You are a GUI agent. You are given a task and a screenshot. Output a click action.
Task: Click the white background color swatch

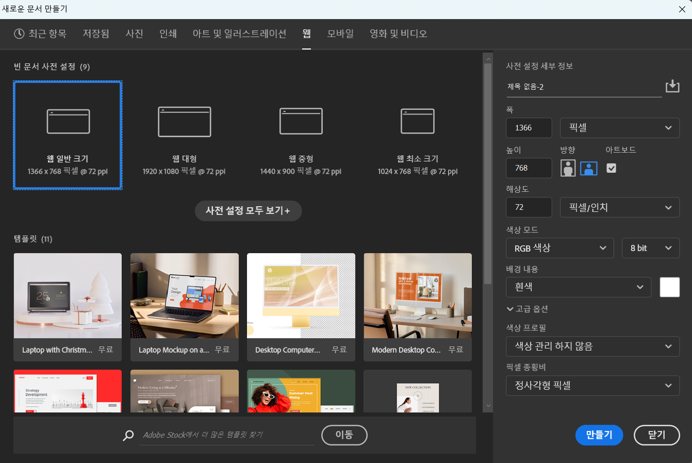click(x=669, y=287)
